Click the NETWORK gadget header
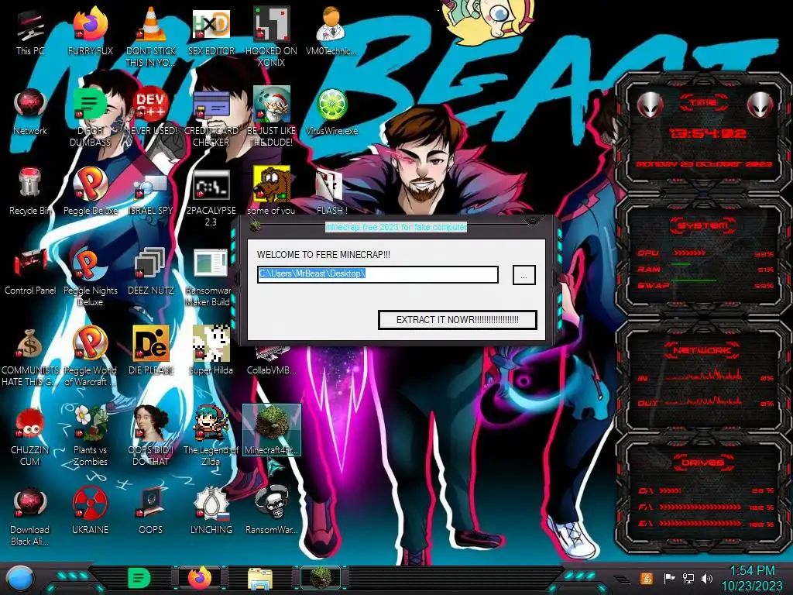 703,350
